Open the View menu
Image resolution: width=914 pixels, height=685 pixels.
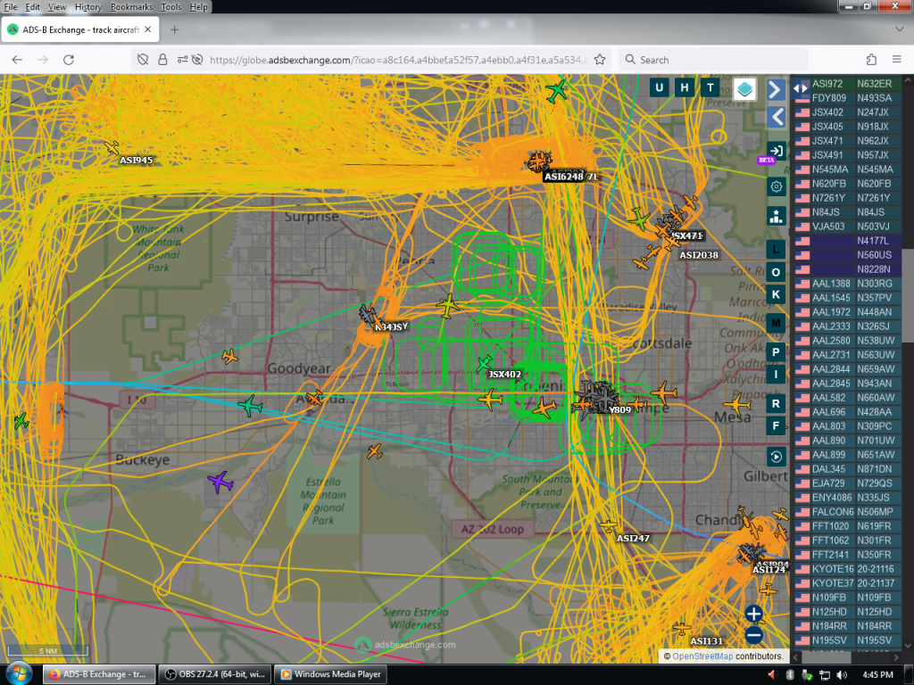pos(56,7)
